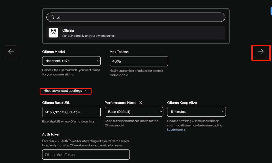Viewport: 272px width, 163px height.
Task: Click 'Choose the performance mode' help text
Action: 131,123
